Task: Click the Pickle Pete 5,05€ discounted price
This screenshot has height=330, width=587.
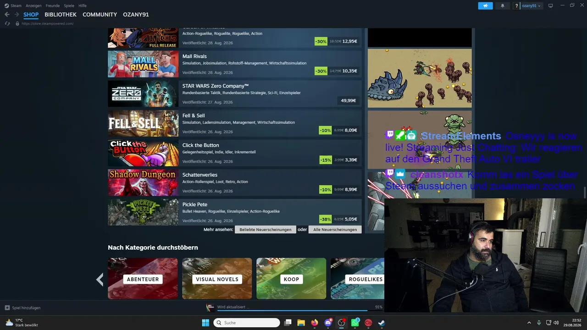Action: click(351, 219)
